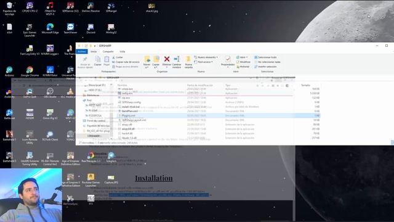Select the Plugins.xml file row

pyautogui.click(x=219, y=115)
